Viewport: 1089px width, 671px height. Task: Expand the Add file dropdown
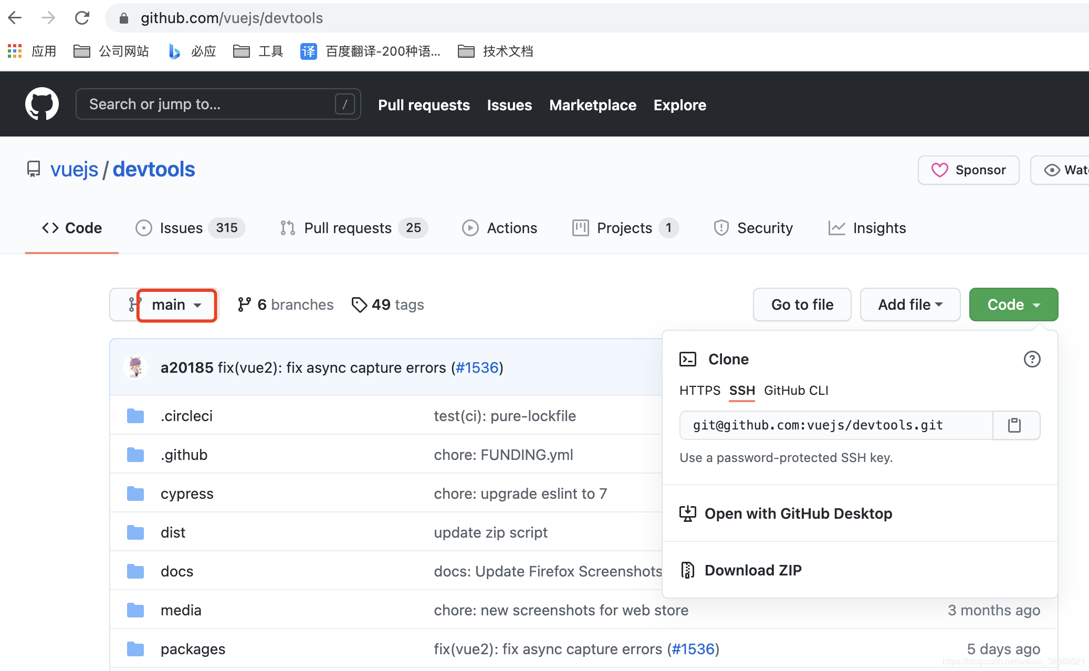pos(909,305)
